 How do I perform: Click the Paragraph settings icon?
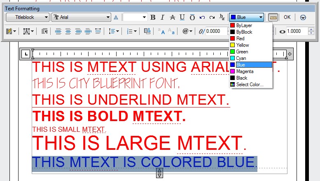(44, 31)
